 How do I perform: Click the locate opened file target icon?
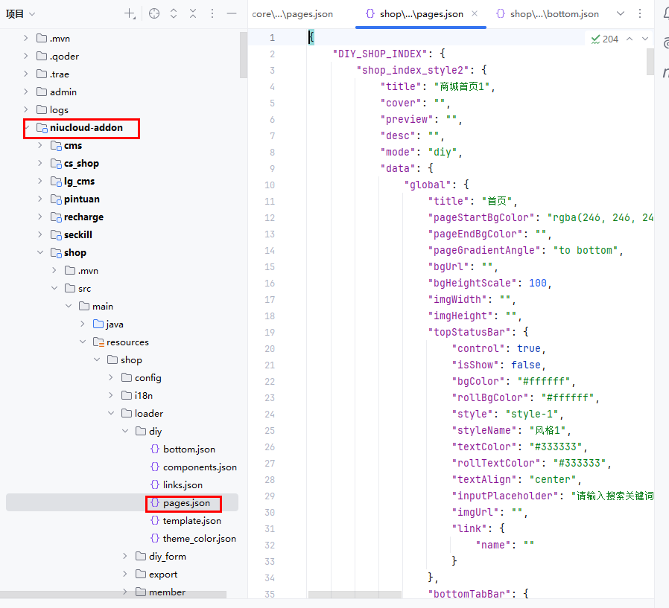(x=154, y=13)
